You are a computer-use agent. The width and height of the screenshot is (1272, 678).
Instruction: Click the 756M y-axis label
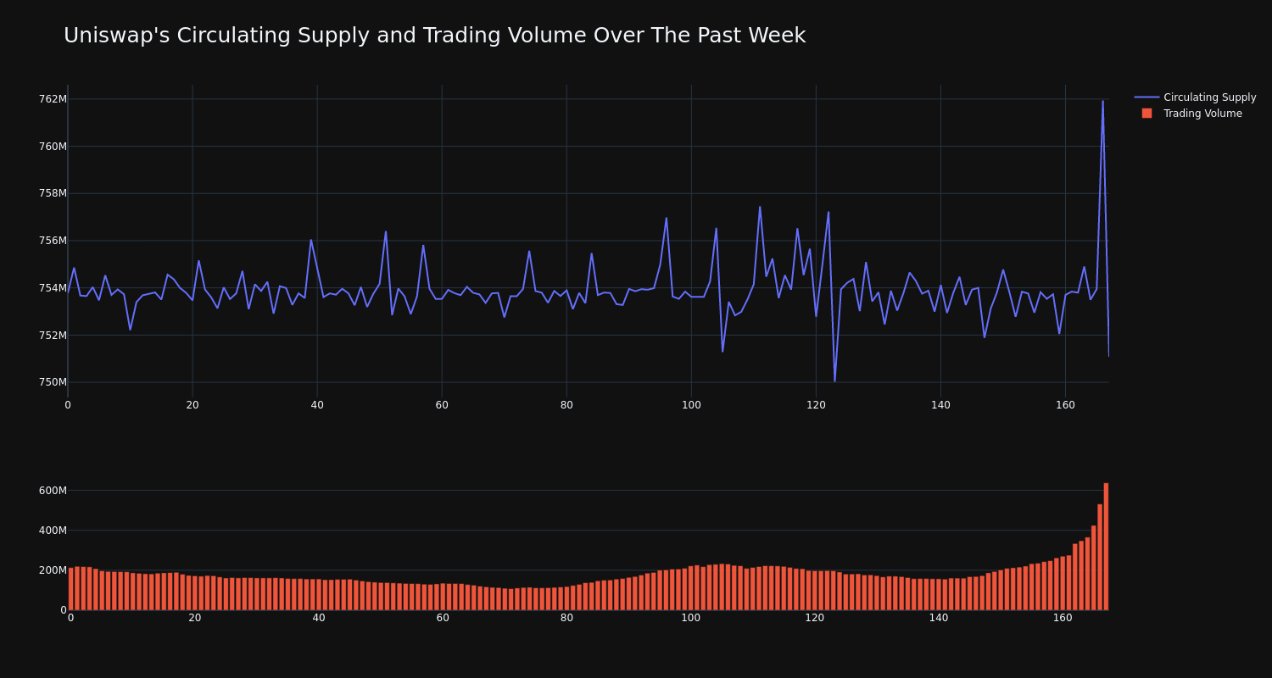(53, 241)
